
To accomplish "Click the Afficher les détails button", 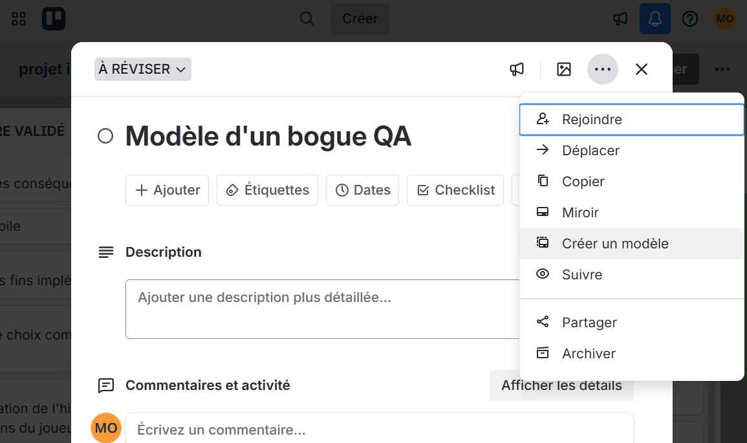I will click(561, 385).
